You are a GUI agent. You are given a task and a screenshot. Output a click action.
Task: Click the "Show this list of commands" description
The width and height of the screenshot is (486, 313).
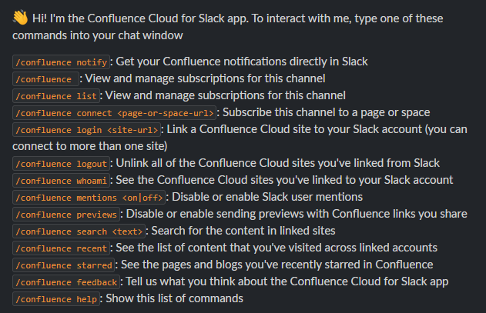pyautogui.click(x=174, y=298)
